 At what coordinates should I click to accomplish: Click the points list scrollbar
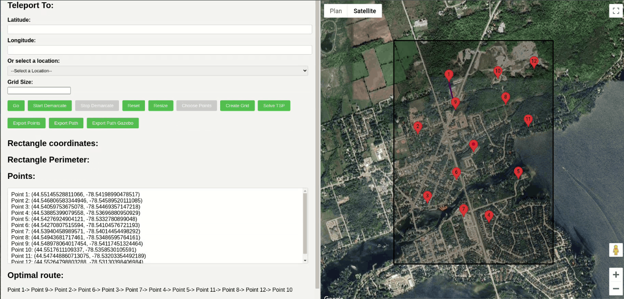[305, 223]
